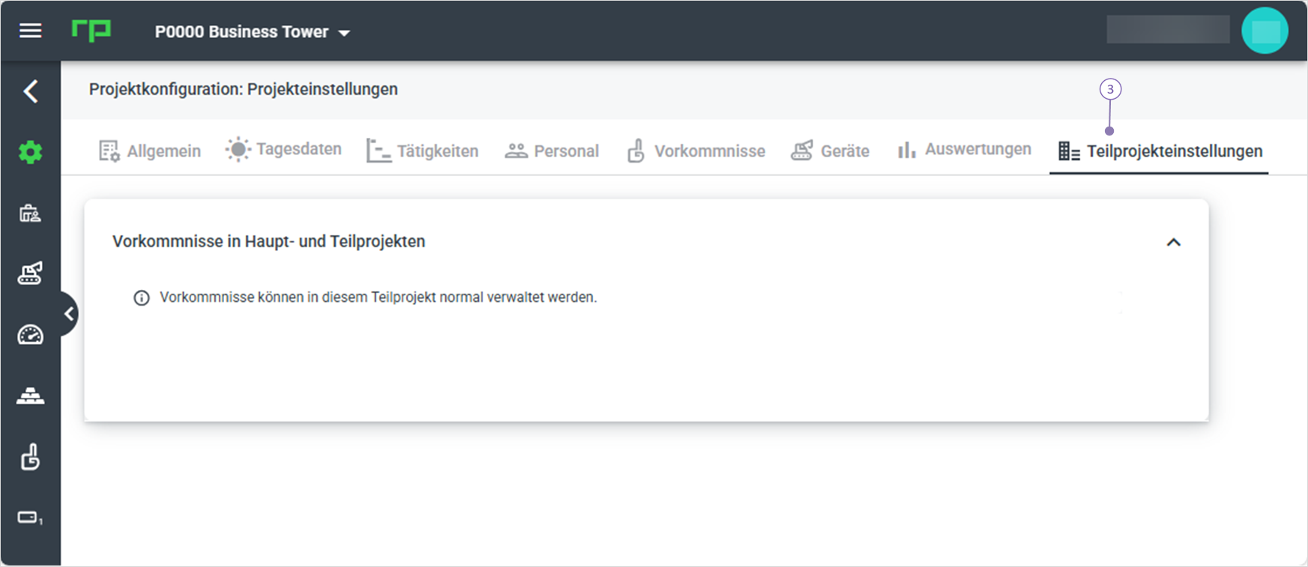
Task: Open the sidebar excavator equipment icon
Action: (31, 273)
